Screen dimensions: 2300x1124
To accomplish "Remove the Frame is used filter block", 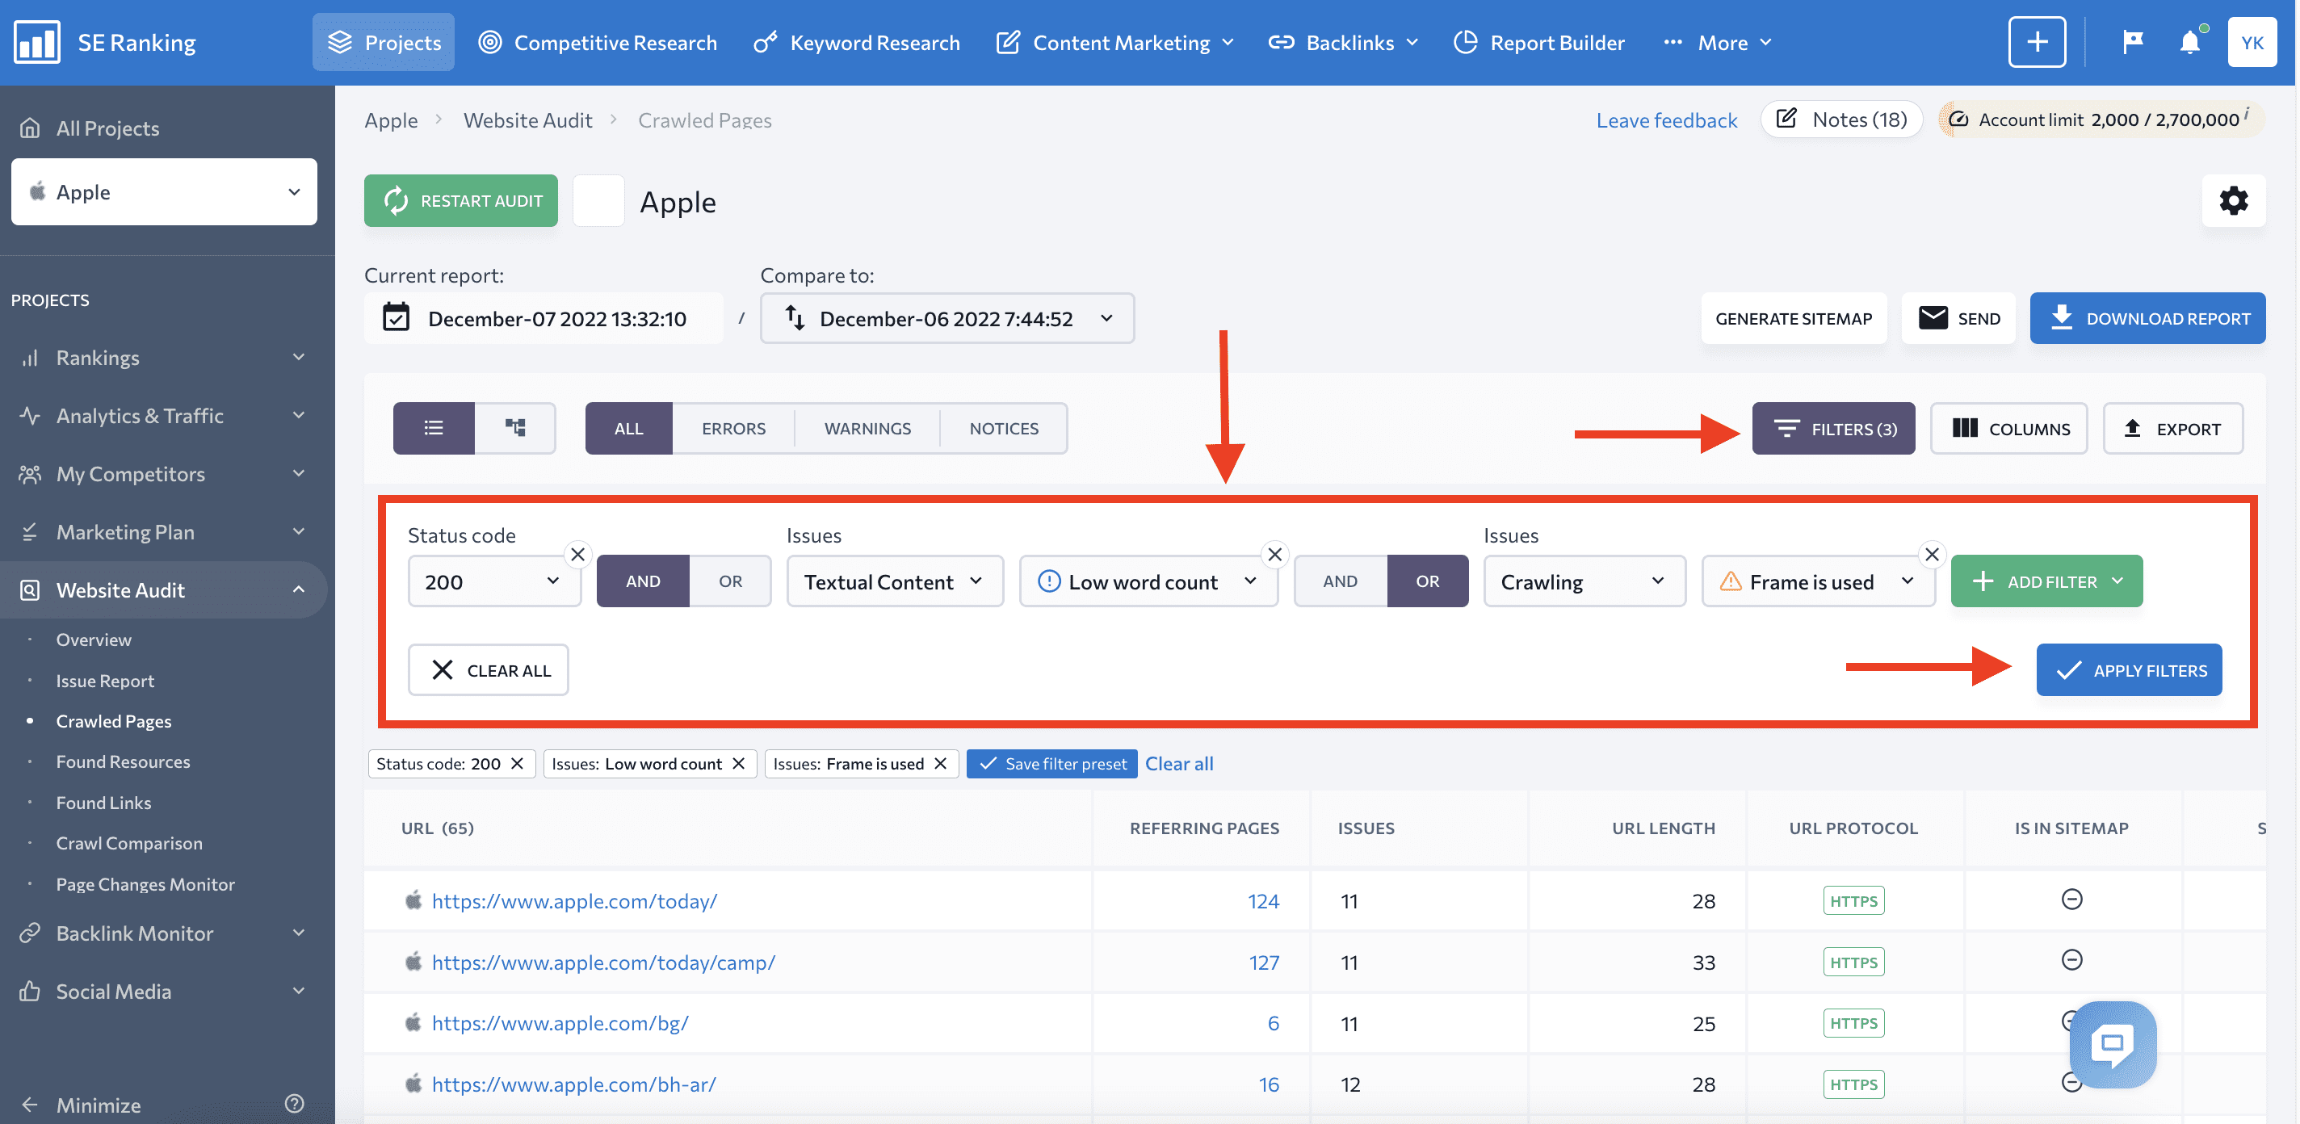I will pos(1932,555).
